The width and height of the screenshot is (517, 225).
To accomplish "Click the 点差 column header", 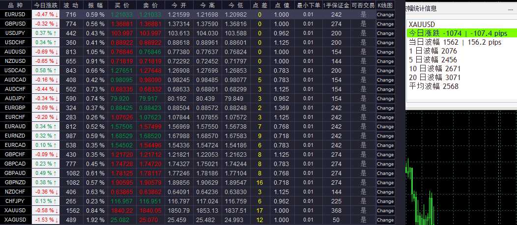I will 260,5.
